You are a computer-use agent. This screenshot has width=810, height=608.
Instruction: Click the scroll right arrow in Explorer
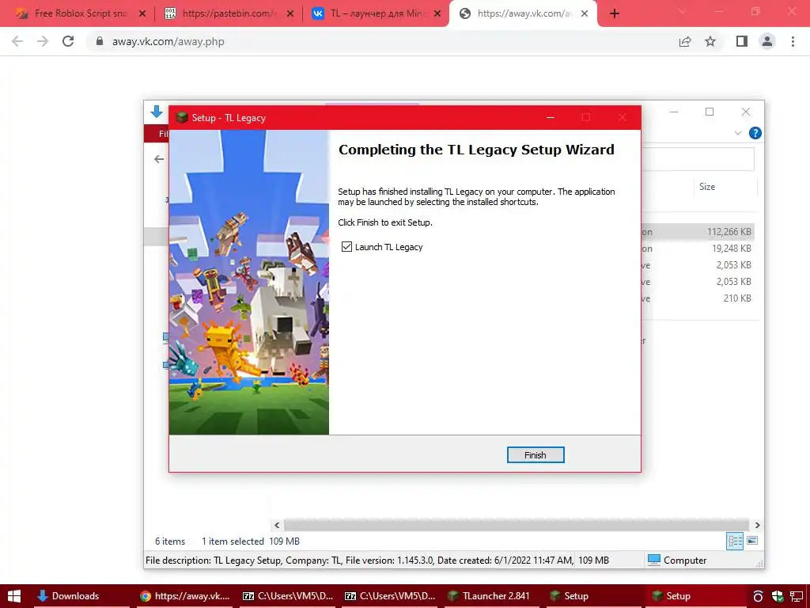[x=757, y=526]
